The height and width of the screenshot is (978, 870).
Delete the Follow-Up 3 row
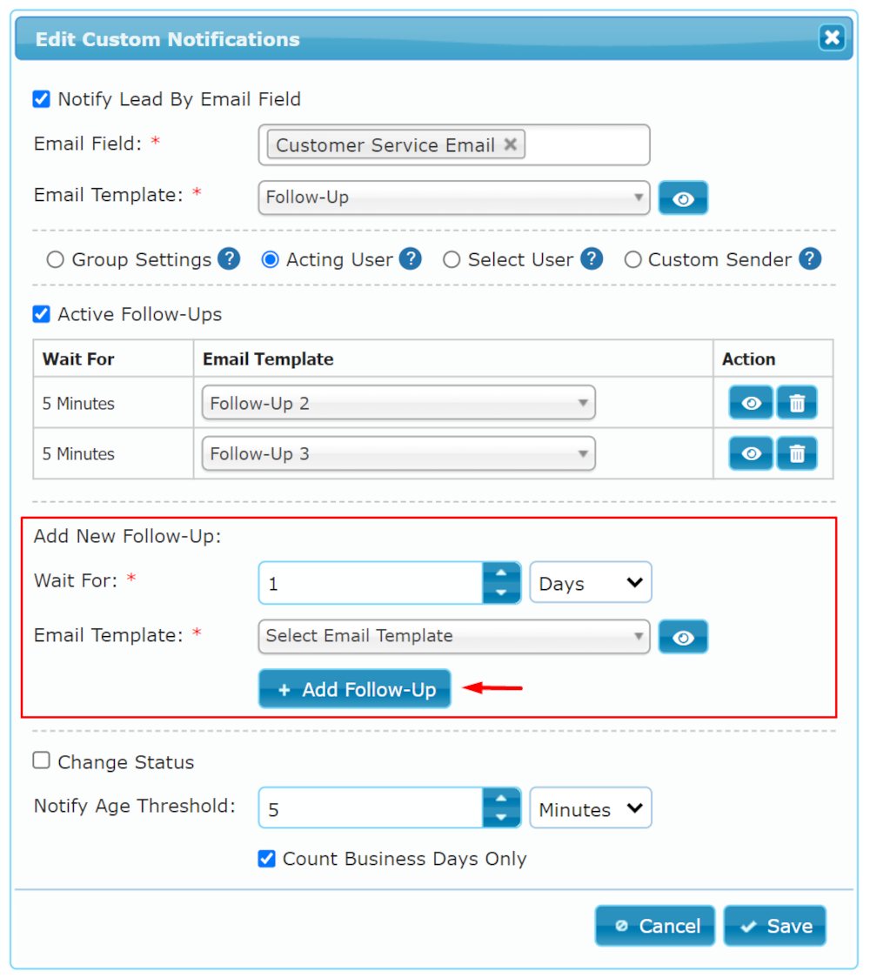797,454
